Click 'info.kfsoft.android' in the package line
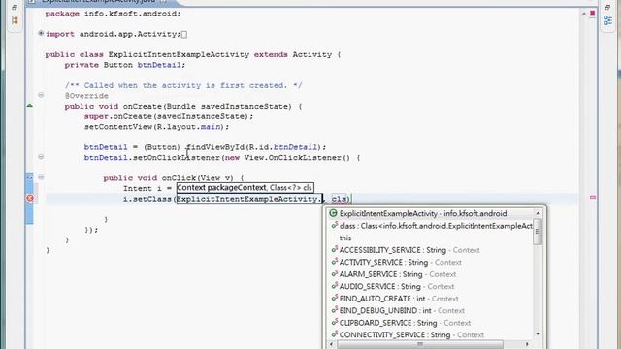Viewport: 621px width, 349px height. tap(130, 14)
